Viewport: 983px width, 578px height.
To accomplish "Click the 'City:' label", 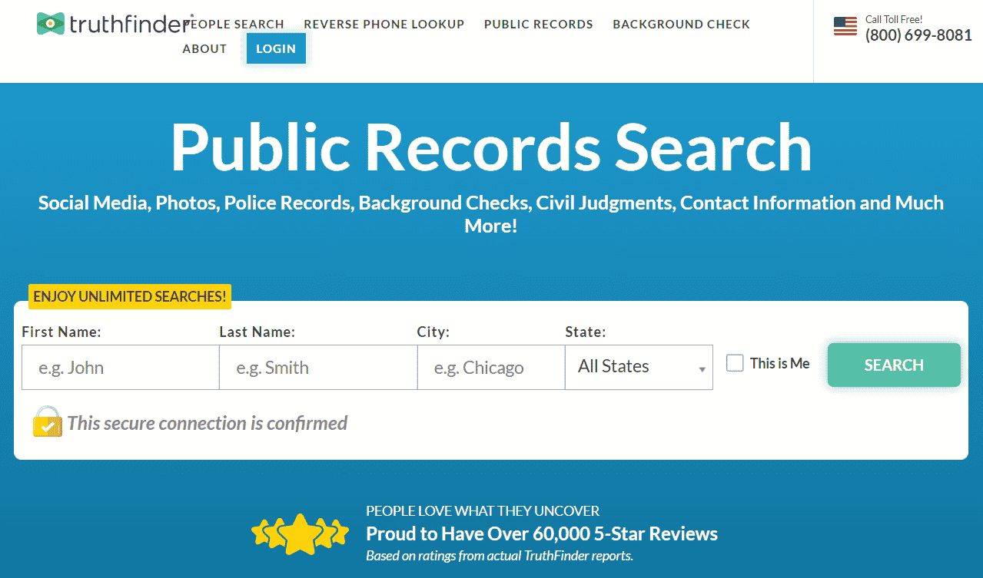I will [433, 332].
